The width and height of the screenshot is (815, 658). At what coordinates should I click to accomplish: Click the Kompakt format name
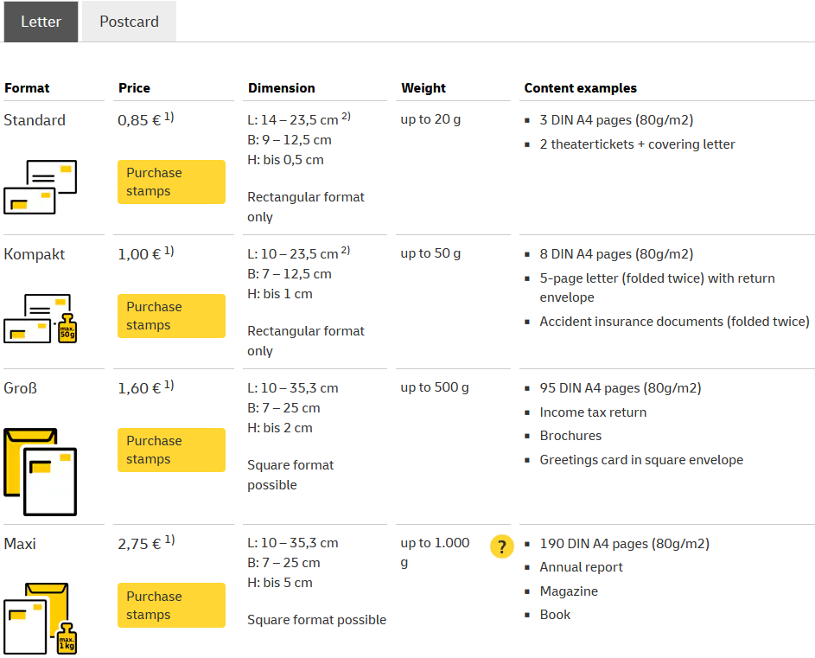[35, 254]
